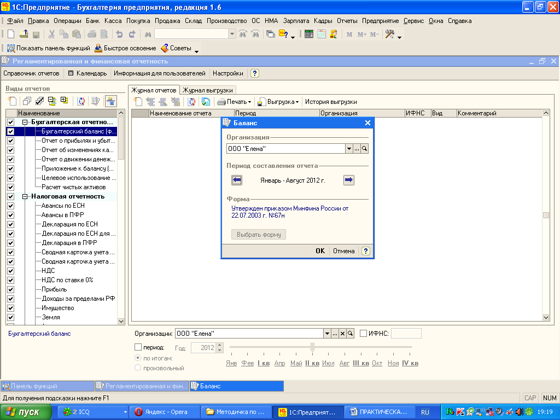Click help question icon in Баланс dialog
This screenshot has height=420, width=560.
pos(365,251)
